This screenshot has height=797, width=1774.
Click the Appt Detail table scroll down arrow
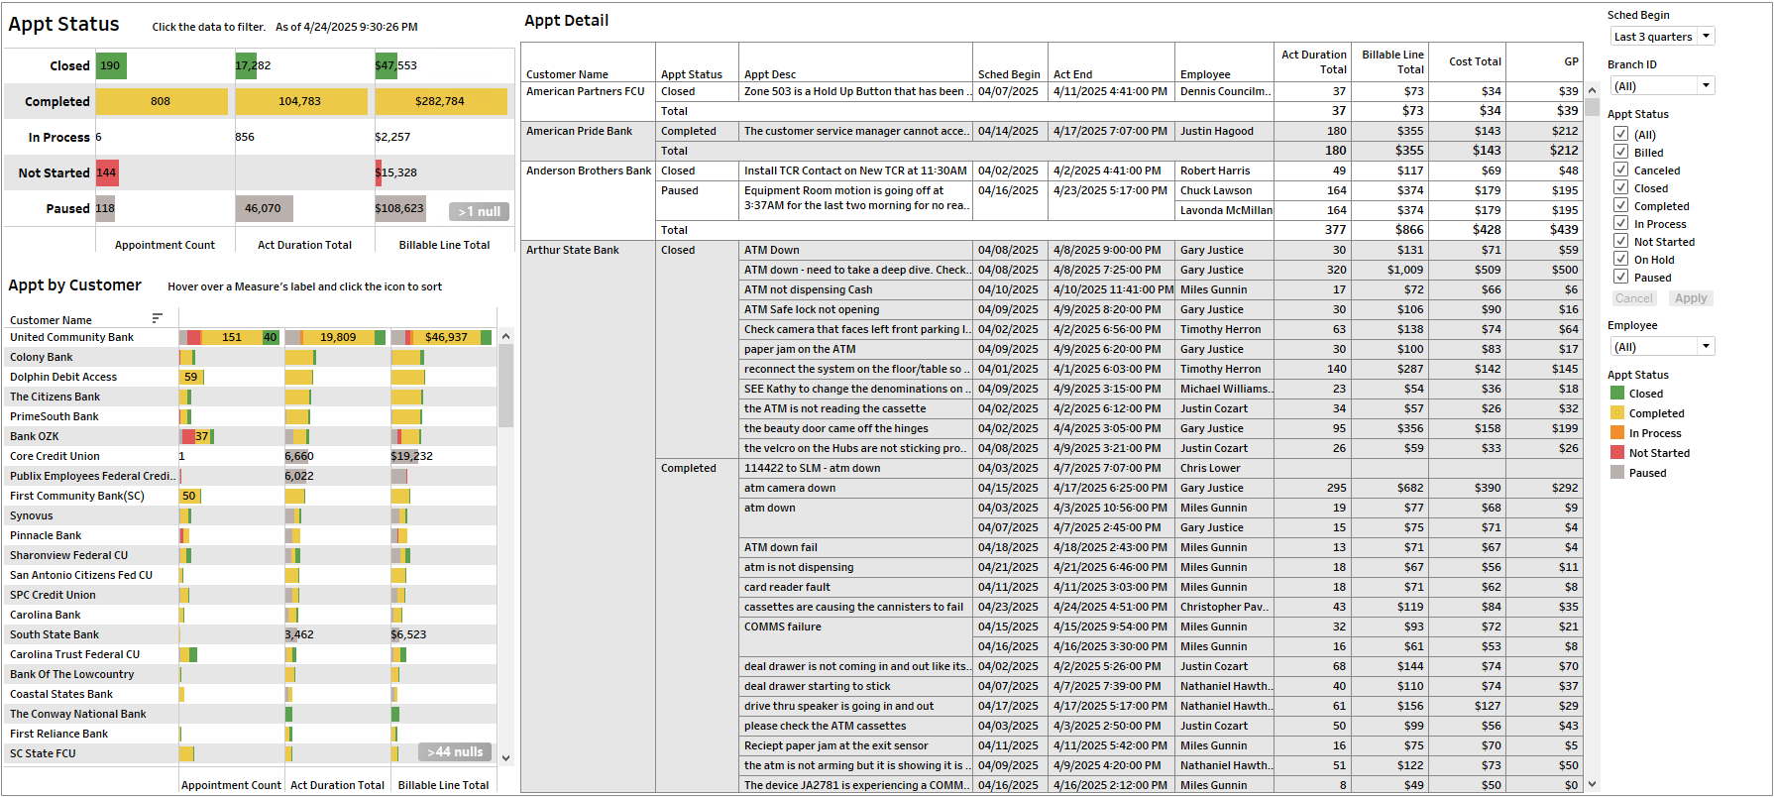[x=1592, y=784]
